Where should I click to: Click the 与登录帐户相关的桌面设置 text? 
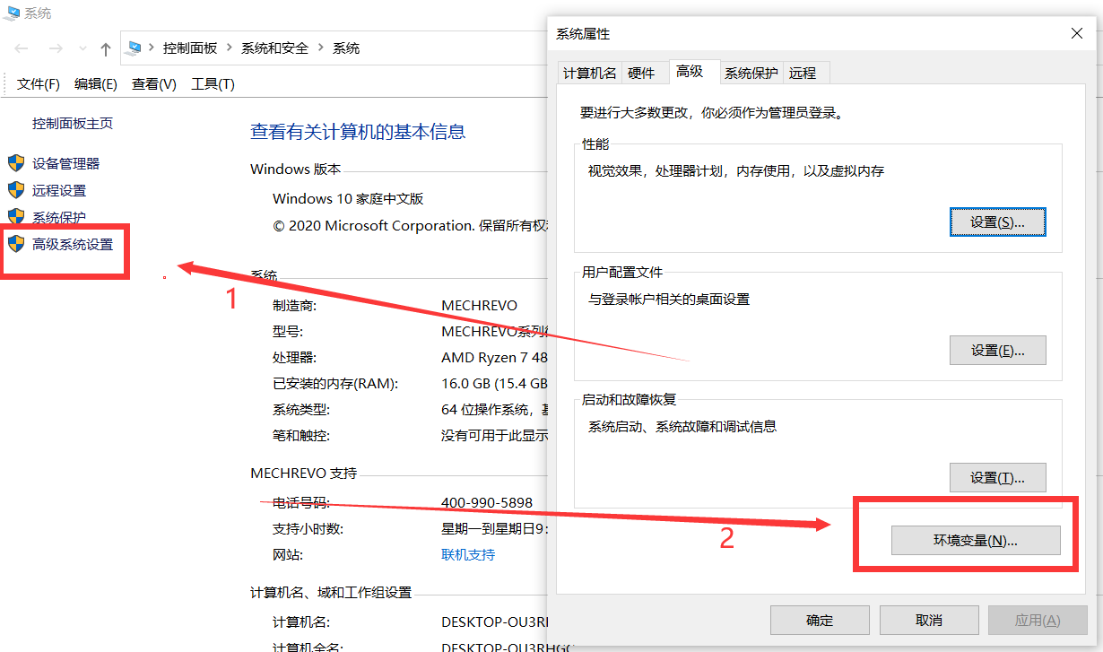[669, 299]
